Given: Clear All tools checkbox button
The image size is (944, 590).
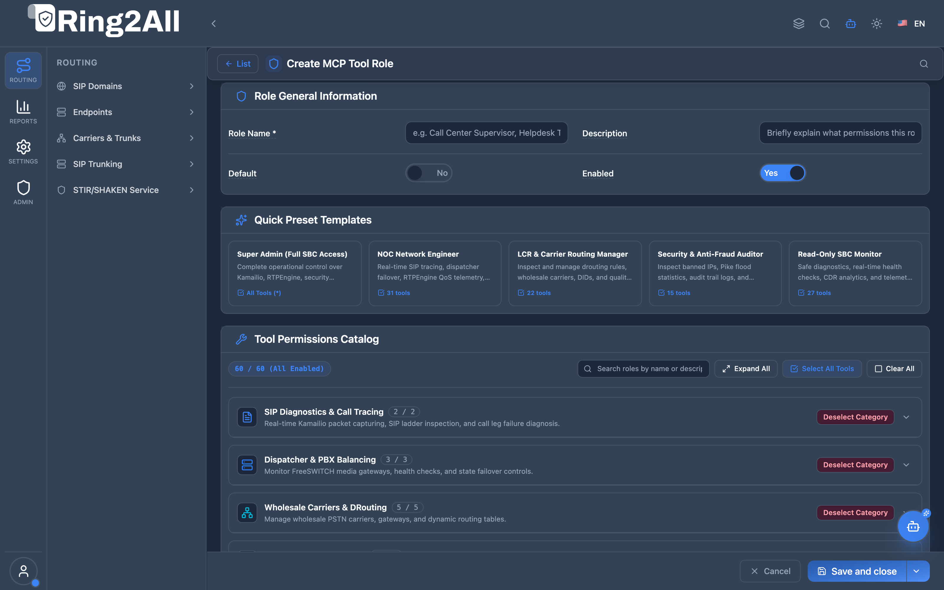Looking at the screenshot, I should (894, 369).
